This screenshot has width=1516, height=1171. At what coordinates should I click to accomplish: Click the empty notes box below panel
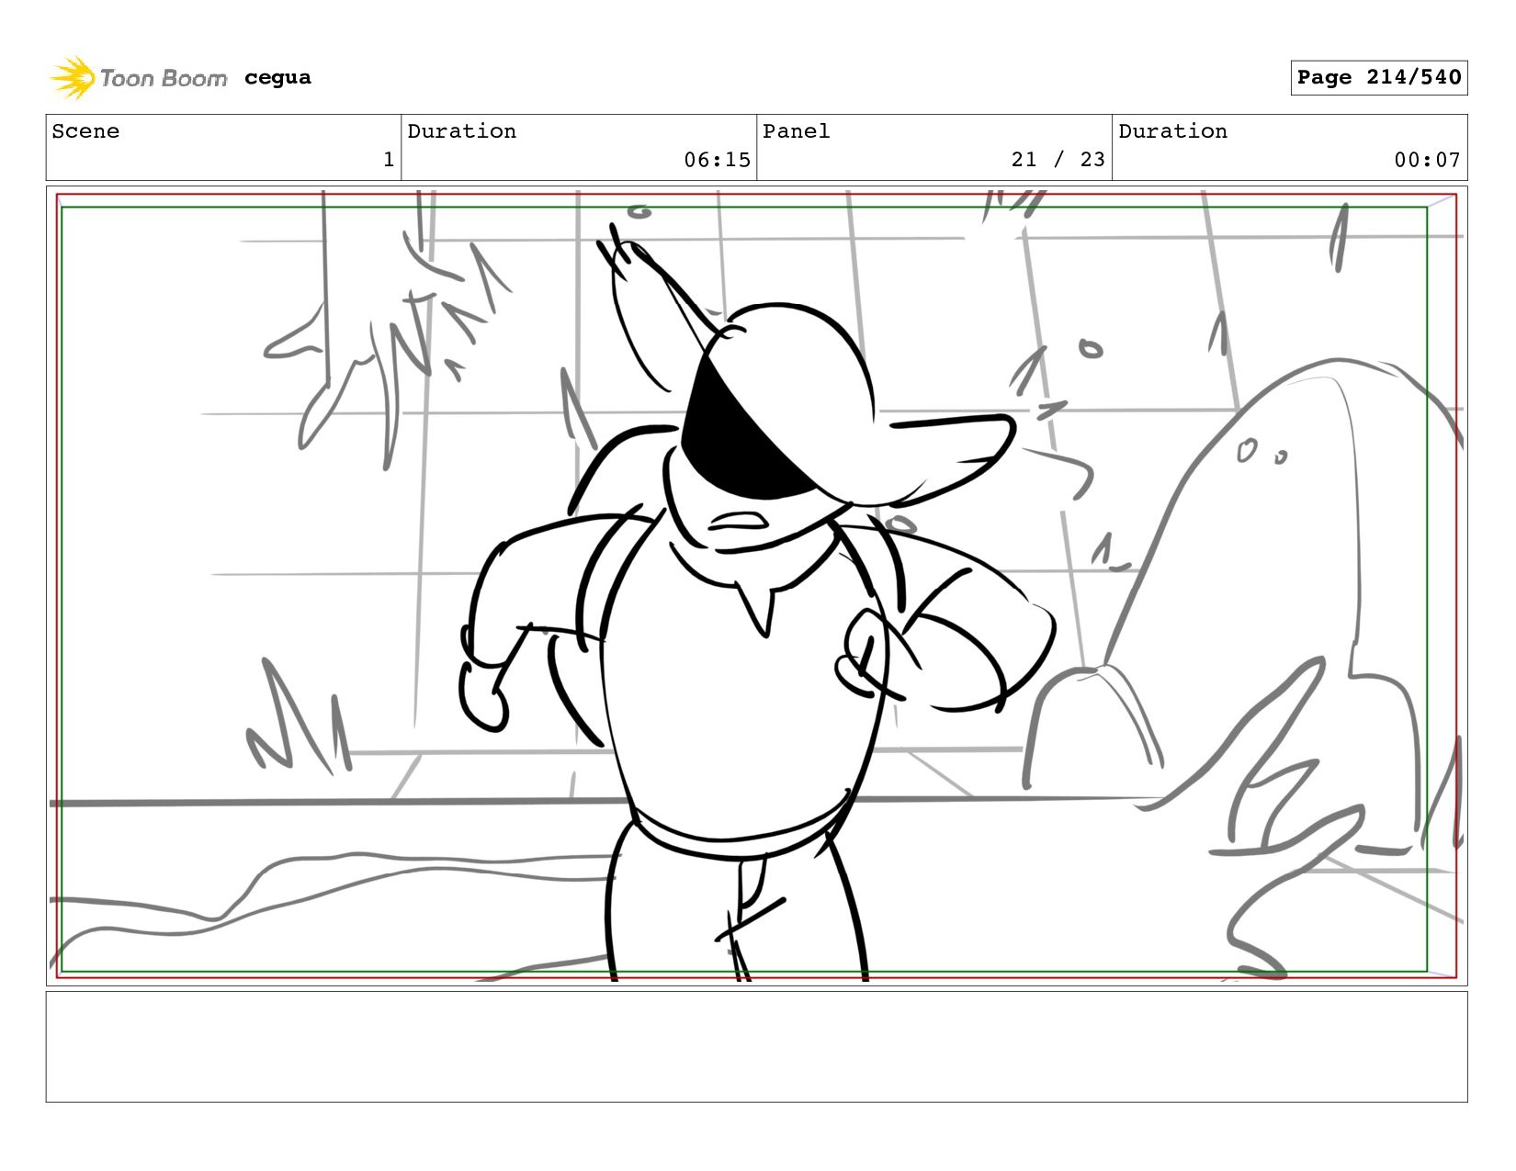point(756,1046)
